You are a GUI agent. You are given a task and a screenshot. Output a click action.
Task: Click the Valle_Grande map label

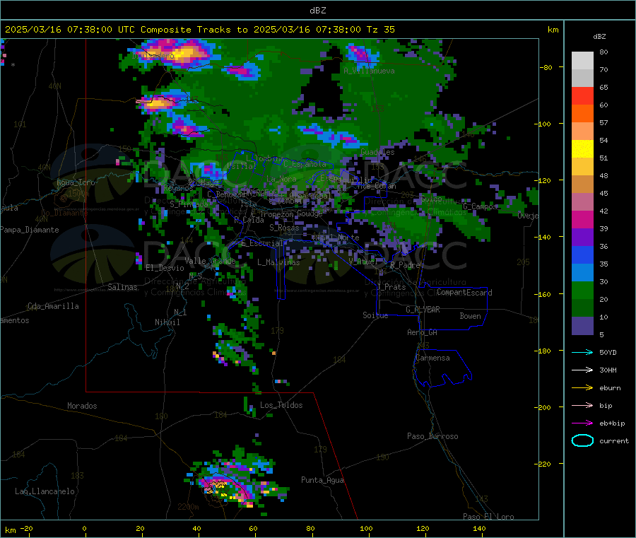pyautogui.click(x=210, y=261)
